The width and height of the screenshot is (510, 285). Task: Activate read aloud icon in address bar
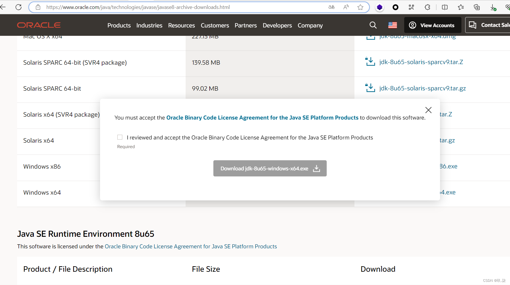(x=346, y=7)
